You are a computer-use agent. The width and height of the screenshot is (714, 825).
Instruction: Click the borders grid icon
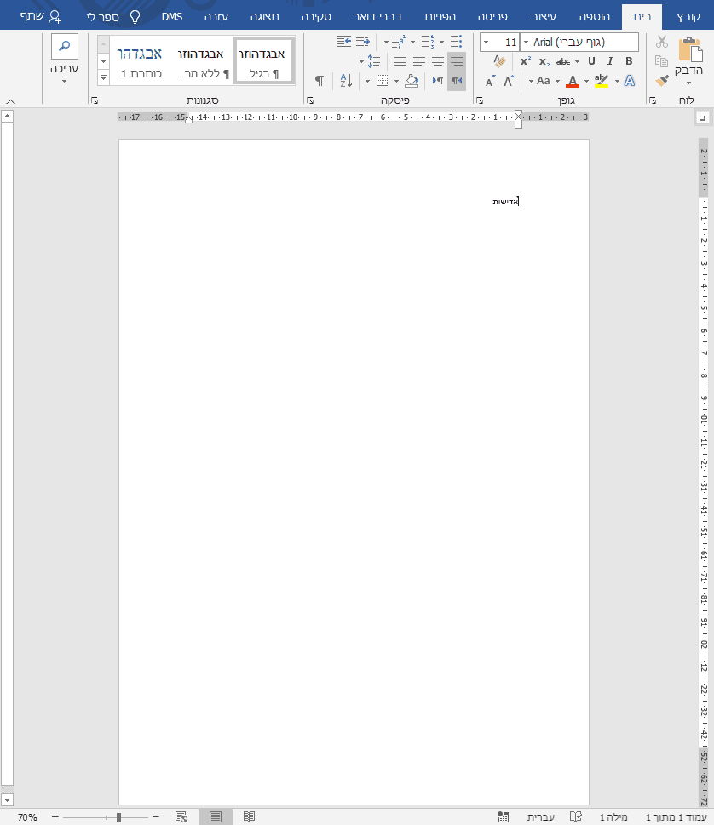tap(383, 81)
